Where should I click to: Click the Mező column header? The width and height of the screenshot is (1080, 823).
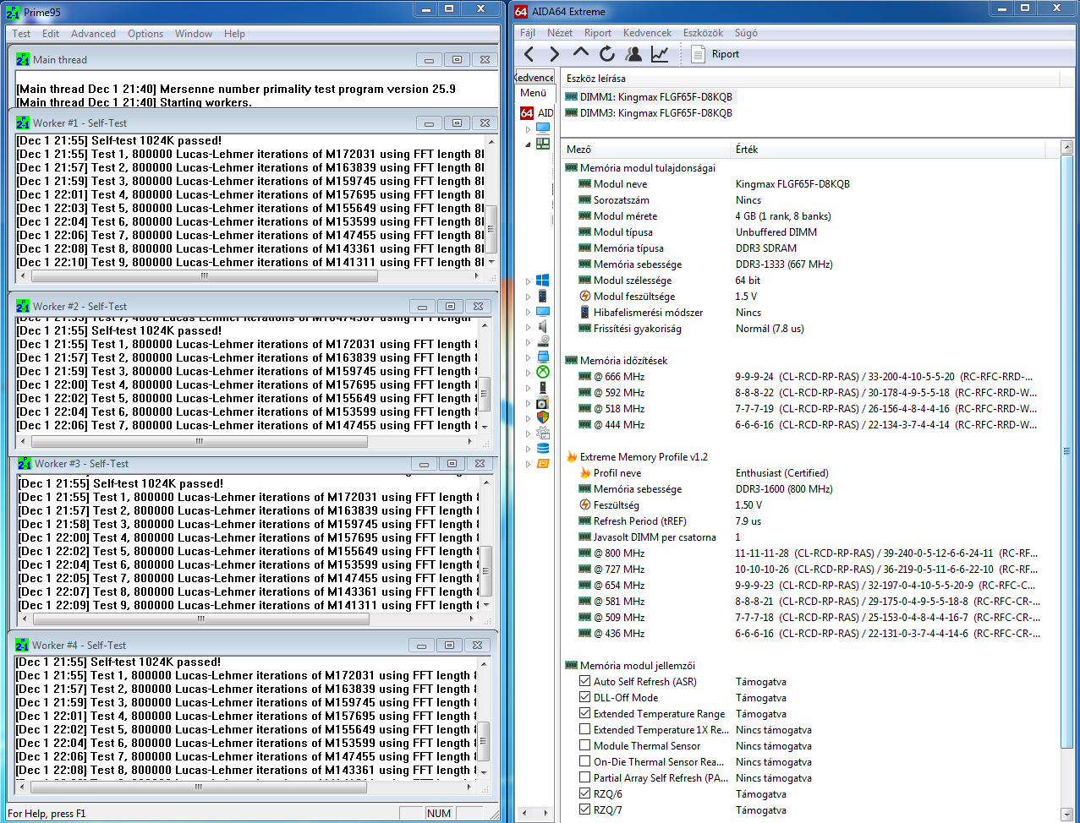[x=646, y=149]
